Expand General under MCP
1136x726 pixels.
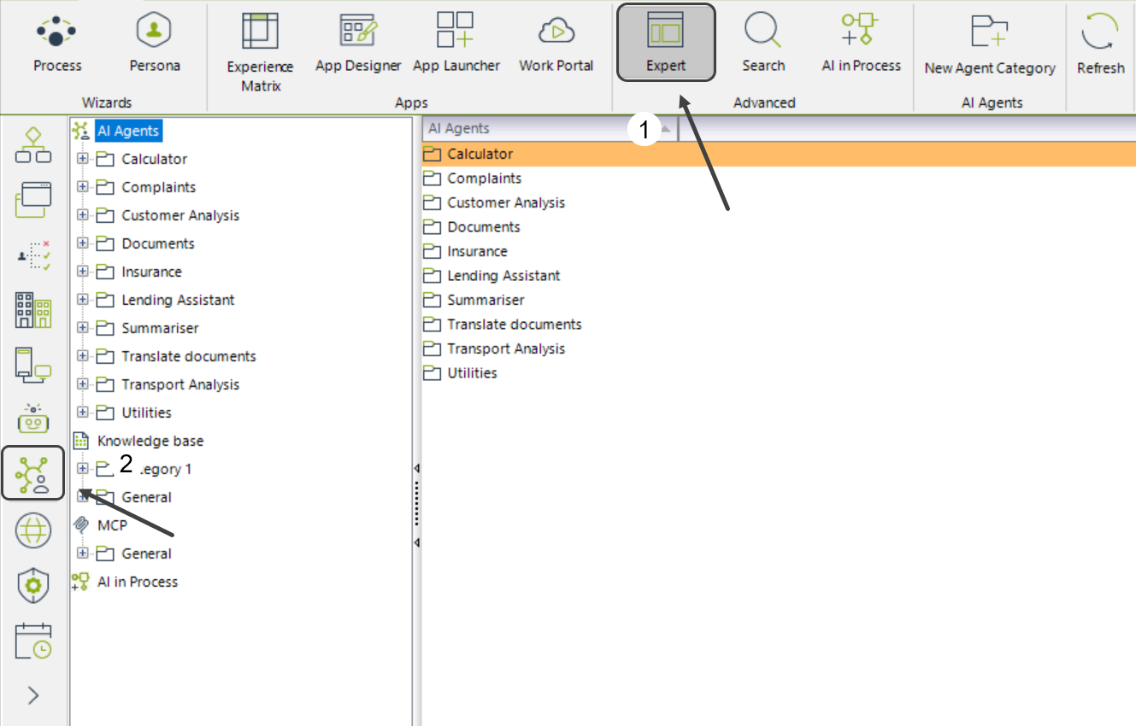point(83,553)
